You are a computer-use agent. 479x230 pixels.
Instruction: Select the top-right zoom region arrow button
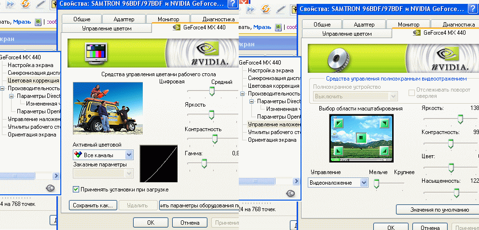[x=383, y=123]
